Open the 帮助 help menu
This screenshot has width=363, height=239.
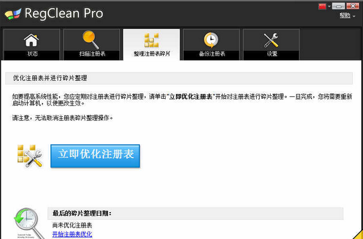(x=345, y=16)
